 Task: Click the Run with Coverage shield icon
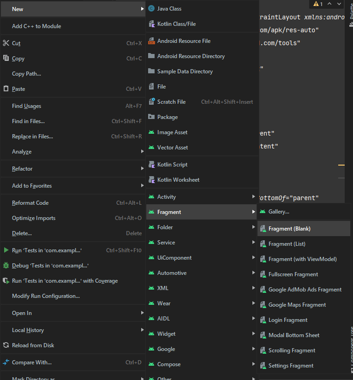pyautogui.click(x=6, y=281)
